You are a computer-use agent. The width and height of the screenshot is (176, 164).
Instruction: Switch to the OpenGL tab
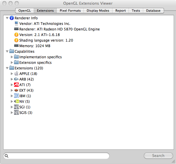pyautogui.click(x=25, y=11)
